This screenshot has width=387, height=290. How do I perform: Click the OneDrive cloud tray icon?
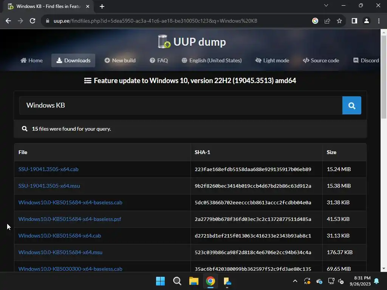[319, 281]
